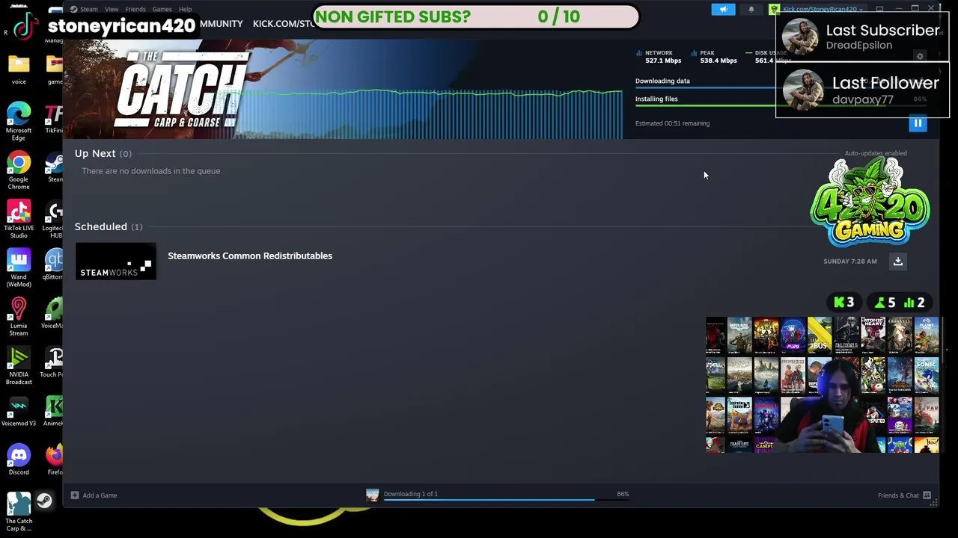
Task: Click the Auto-updates enabled label
Action: click(876, 153)
